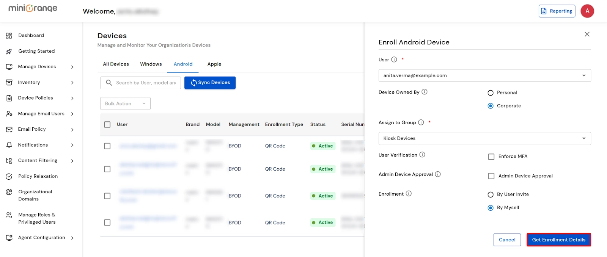Screen dimensions: 607x257
Task: Open the User email dropdown
Action: click(x=484, y=75)
